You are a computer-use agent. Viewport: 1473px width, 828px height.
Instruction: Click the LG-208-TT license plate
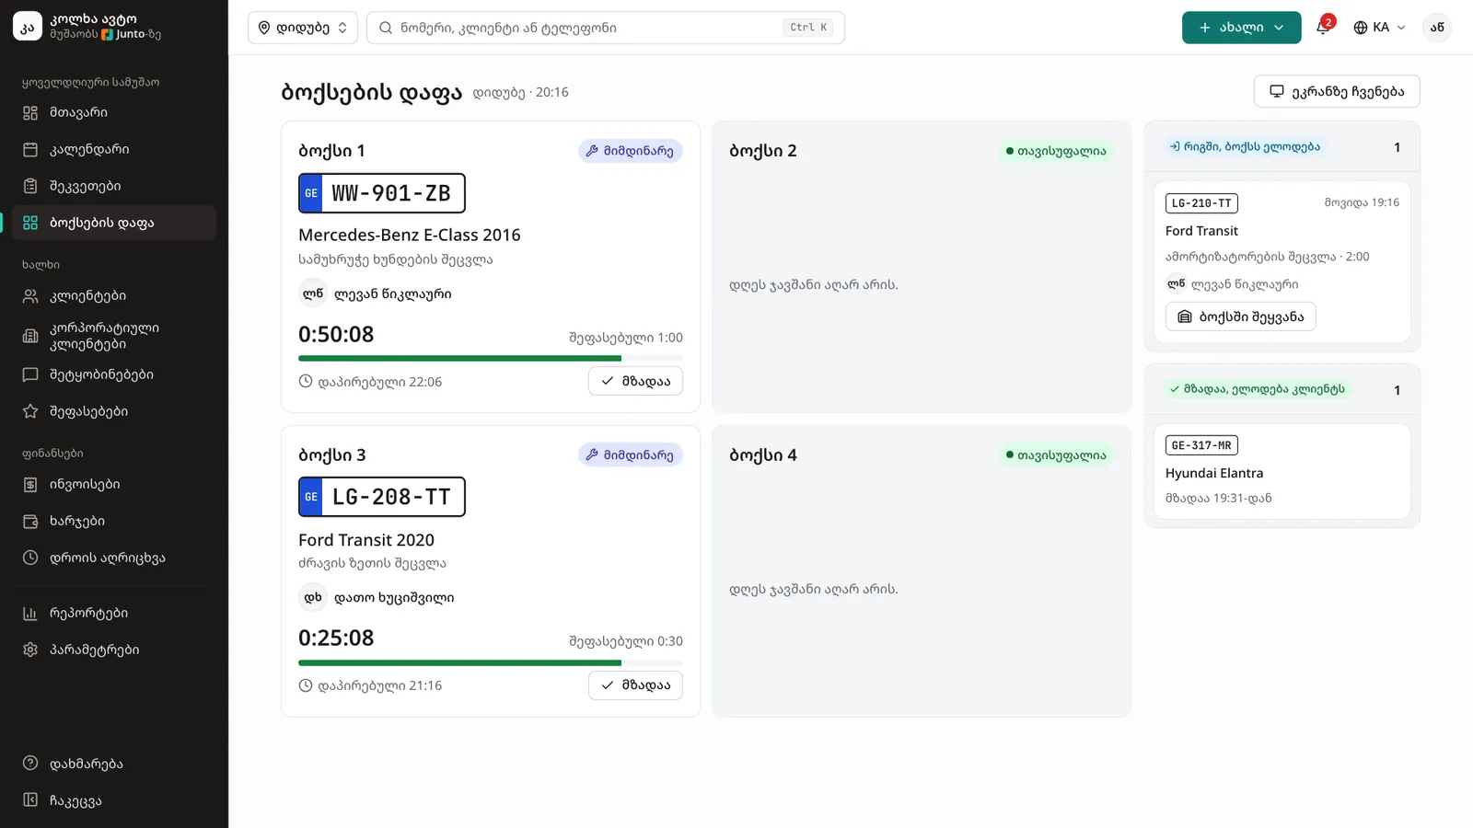tap(382, 497)
